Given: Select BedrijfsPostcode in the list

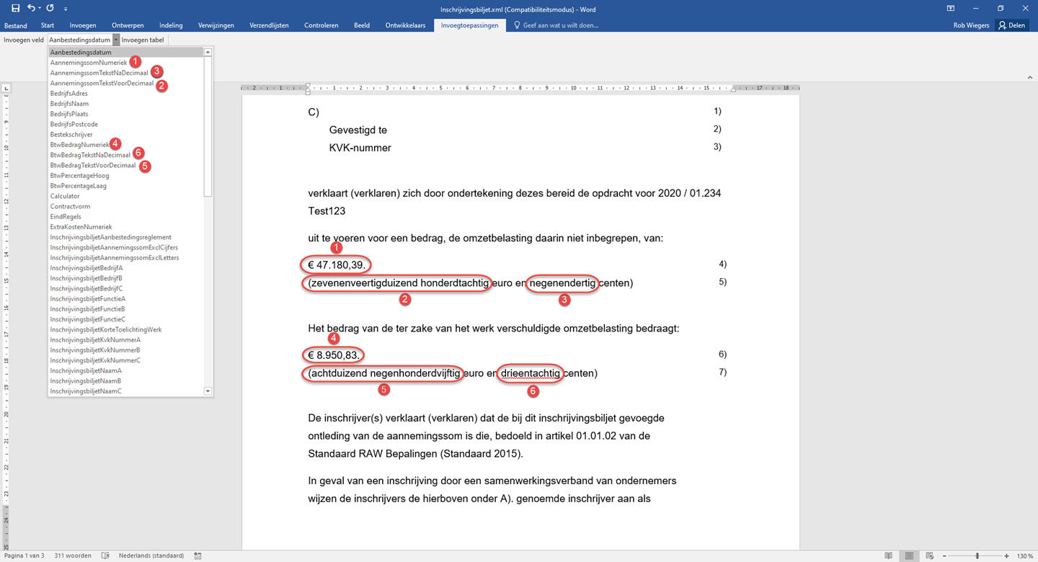Looking at the screenshot, I should coord(74,125).
